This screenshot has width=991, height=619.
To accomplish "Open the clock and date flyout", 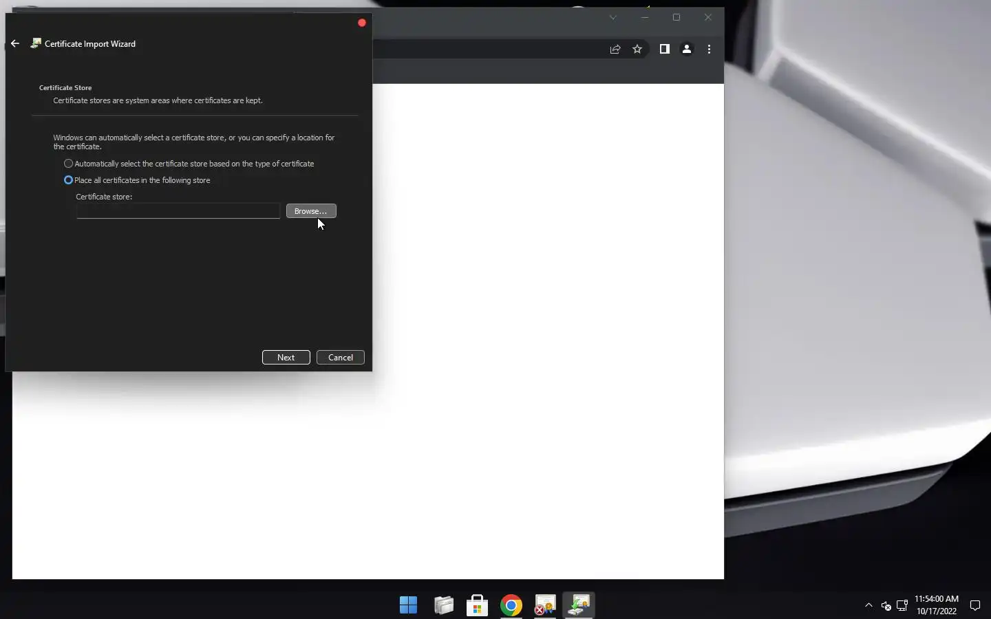I will (937, 605).
